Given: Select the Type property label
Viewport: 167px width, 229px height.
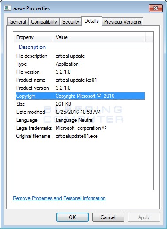Looking at the screenshot, I should [x=22, y=64].
